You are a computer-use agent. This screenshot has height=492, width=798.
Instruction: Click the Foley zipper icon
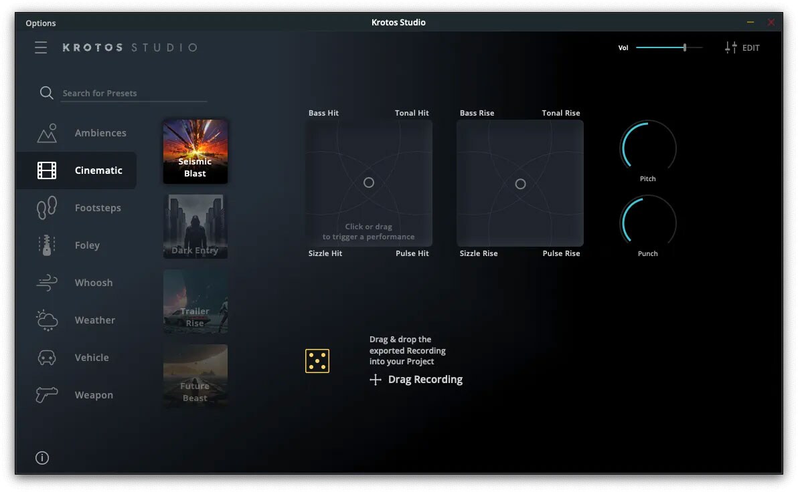(47, 245)
